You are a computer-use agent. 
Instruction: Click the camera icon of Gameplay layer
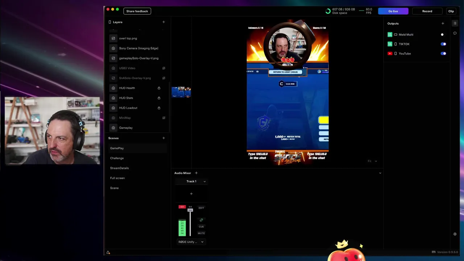click(113, 128)
